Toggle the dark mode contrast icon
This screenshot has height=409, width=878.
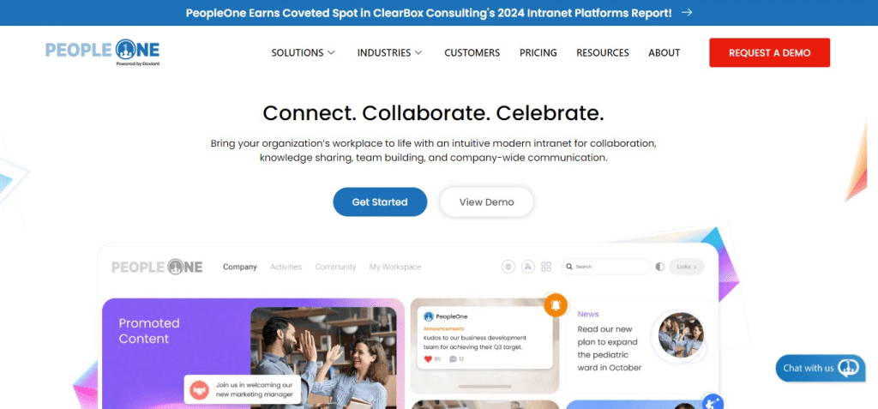[x=659, y=267]
